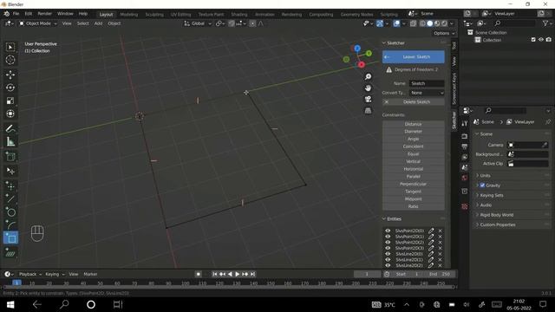Toggle visibility of SlvsLine2D(1) entity
This screenshot has width=555, height=312.
tap(388, 260)
